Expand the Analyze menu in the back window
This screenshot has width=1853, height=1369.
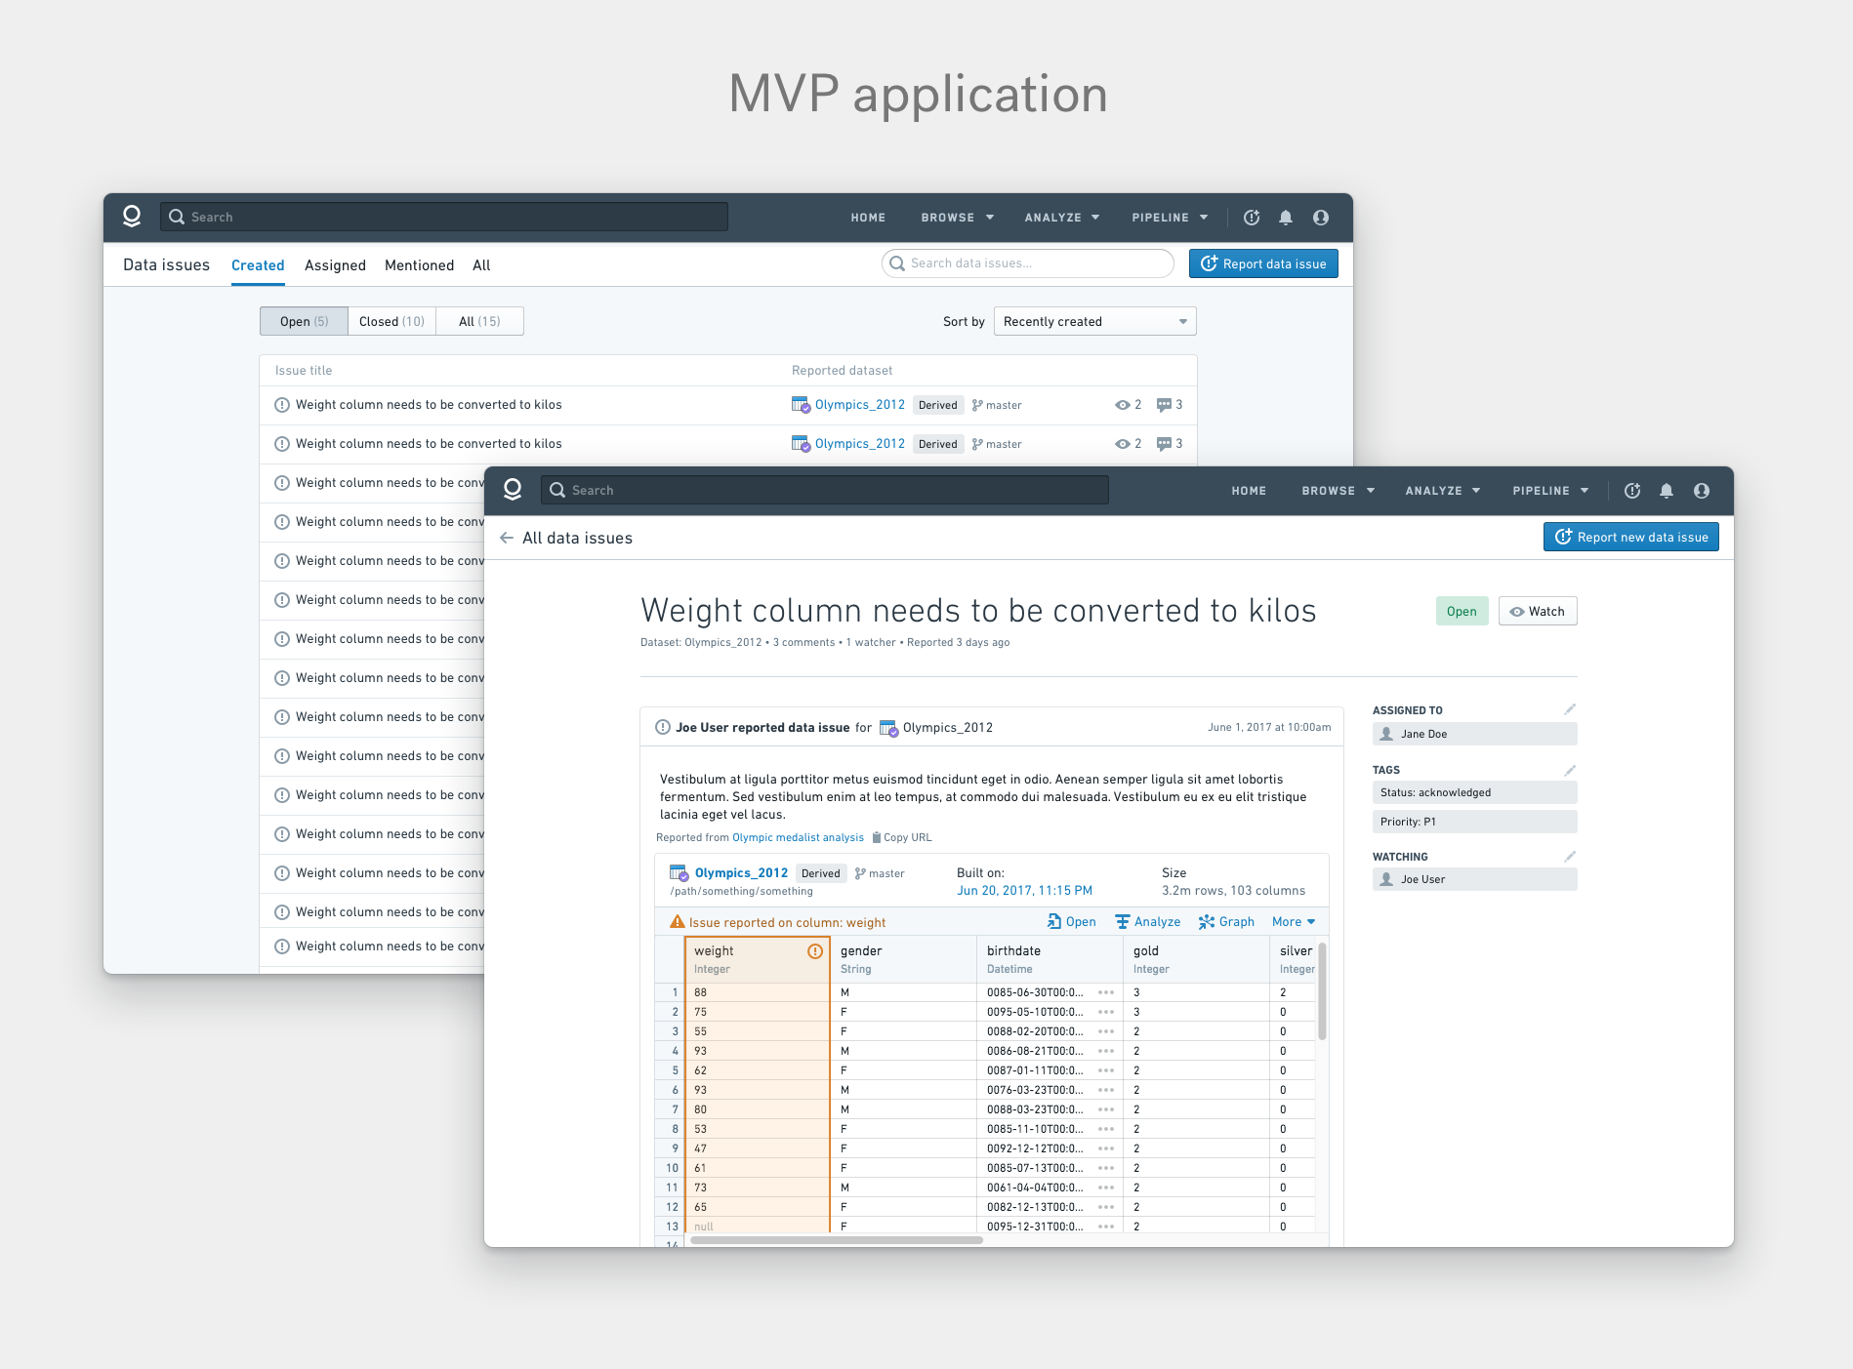point(1062,218)
